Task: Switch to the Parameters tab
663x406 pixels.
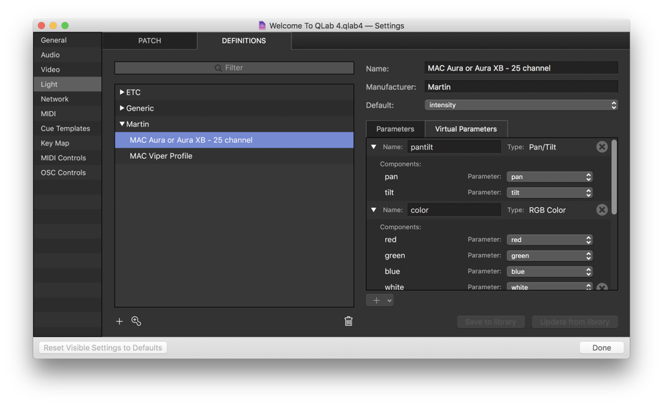Action: [x=395, y=129]
